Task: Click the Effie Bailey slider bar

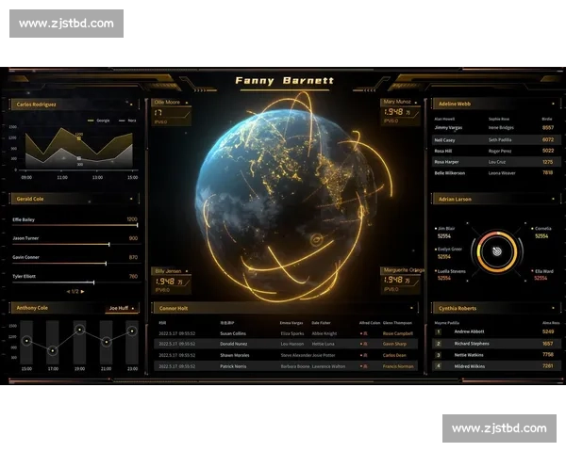Action: [75, 226]
